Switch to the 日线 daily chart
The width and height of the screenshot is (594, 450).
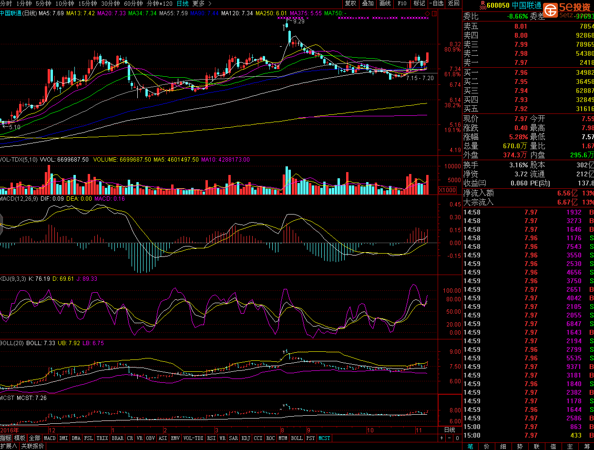point(183,3)
